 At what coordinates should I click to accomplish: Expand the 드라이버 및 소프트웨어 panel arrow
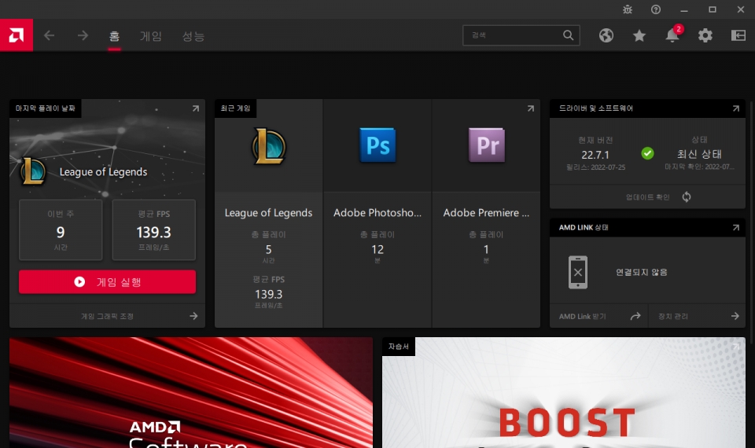(736, 108)
